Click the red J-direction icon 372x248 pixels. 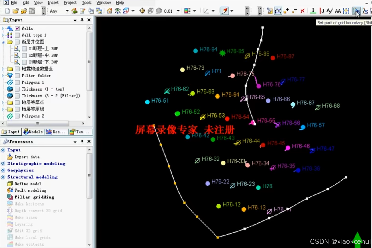pos(322,11)
